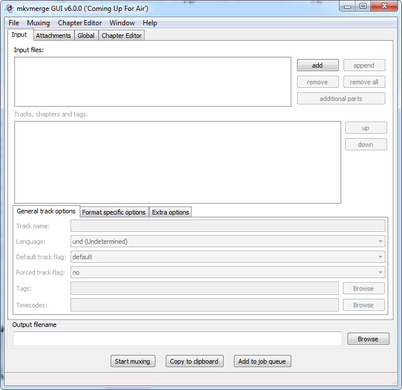Click the mkvmerge app icon in title bar
Viewport: 402px width, 390px height.
coord(9,9)
